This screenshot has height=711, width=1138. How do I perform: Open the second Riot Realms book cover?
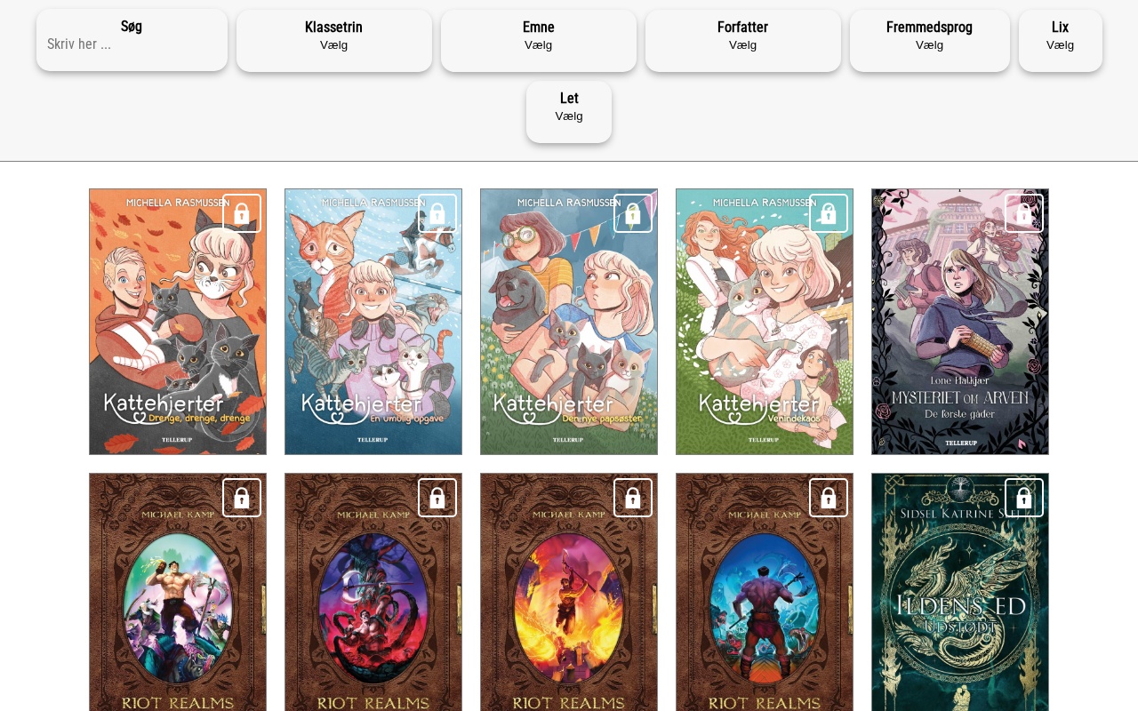[x=373, y=592]
